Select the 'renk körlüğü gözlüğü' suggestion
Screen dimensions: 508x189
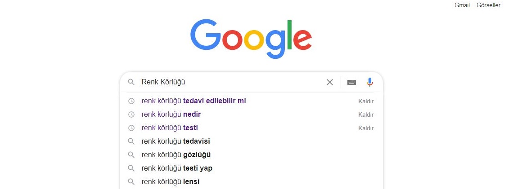(176, 155)
